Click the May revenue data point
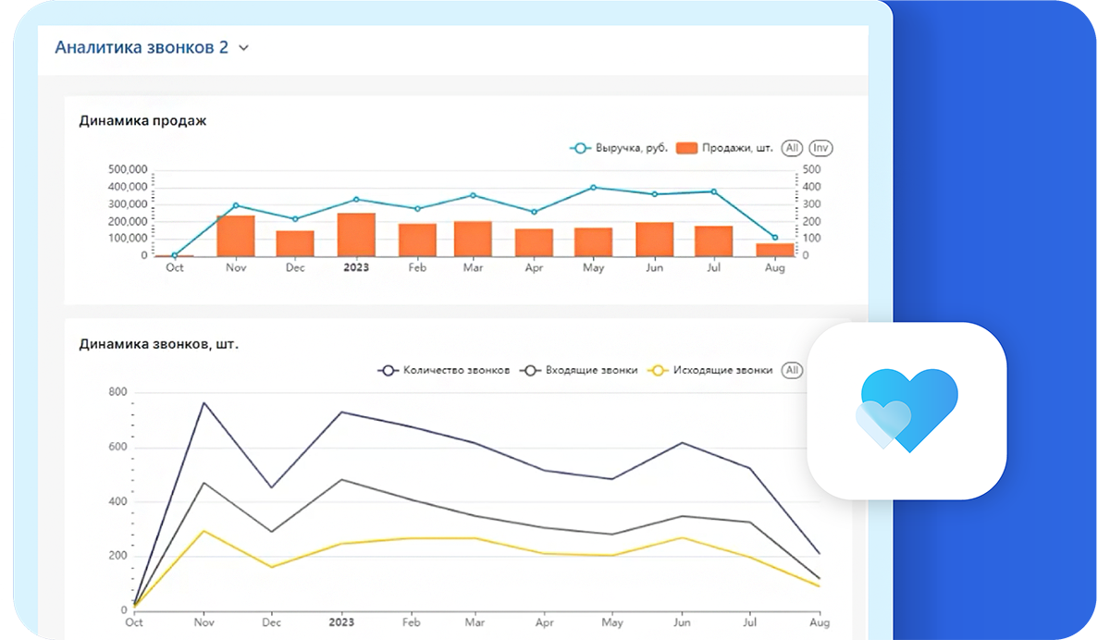This screenshot has height=640, width=1110. [593, 188]
